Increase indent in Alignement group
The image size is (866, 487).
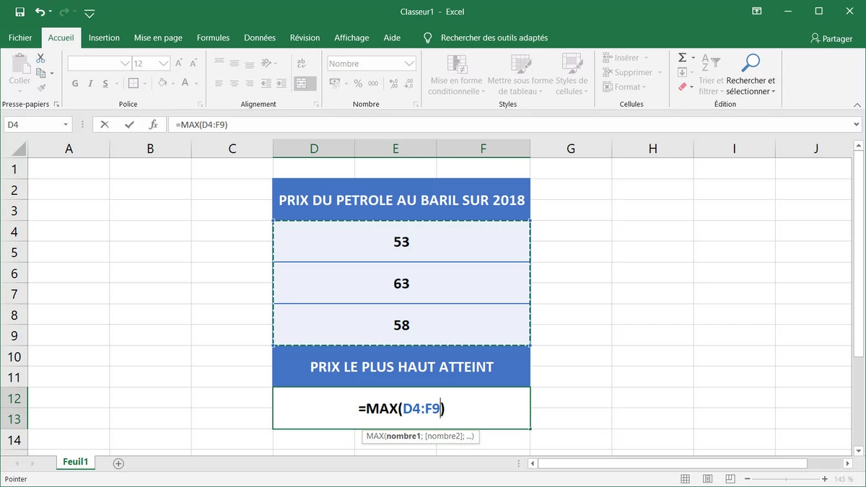pos(282,83)
